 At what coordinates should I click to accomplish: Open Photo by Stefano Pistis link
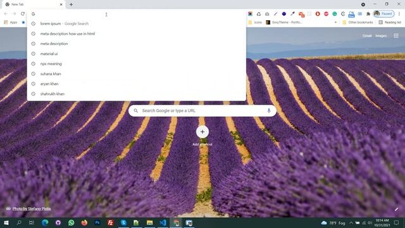(32, 208)
